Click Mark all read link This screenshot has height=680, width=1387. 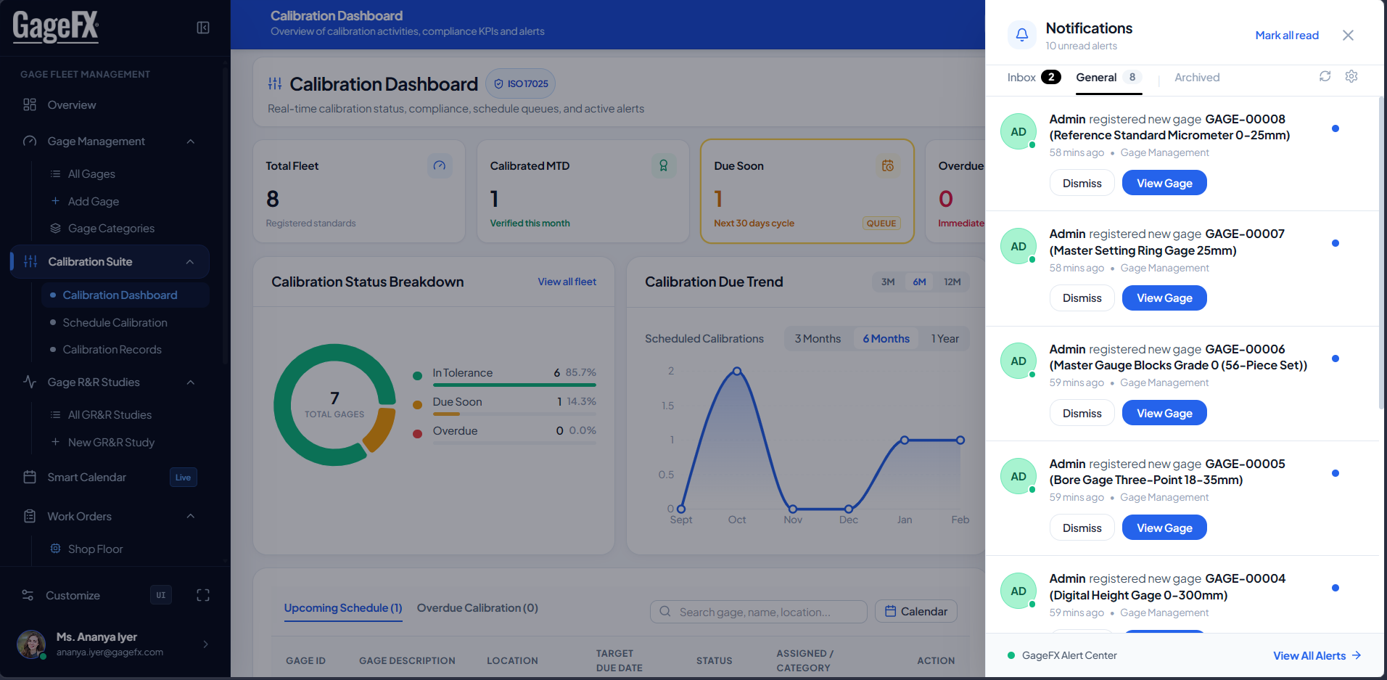(x=1287, y=35)
